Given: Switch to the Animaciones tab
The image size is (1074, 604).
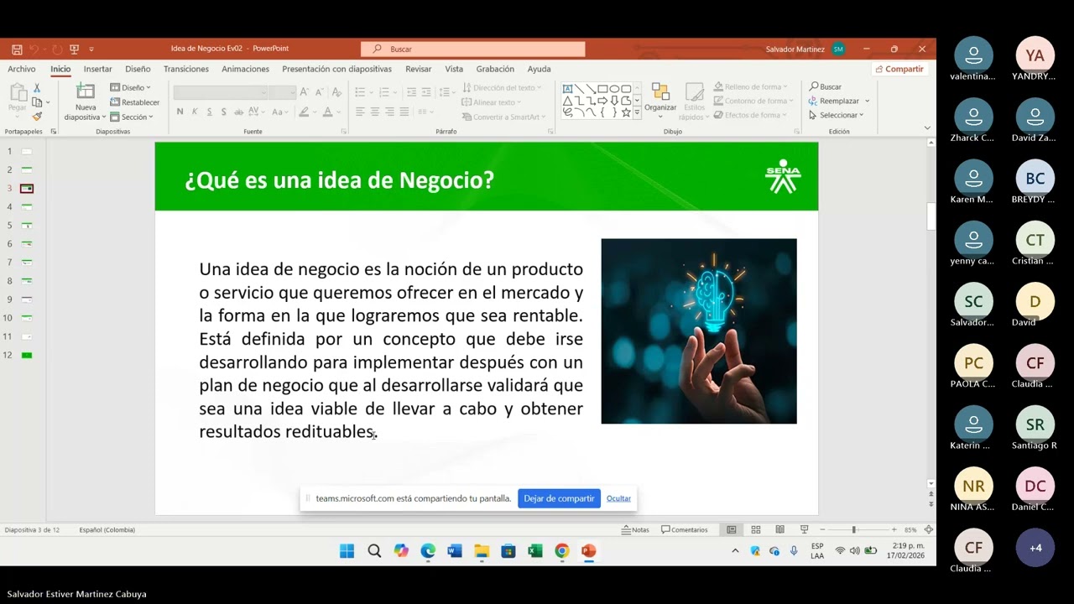Looking at the screenshot, I should (x=245, y=69).
